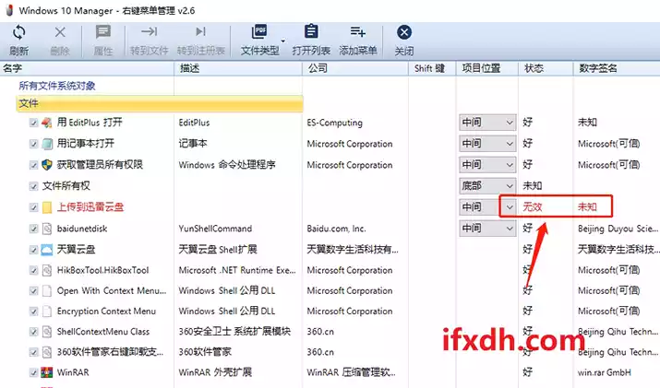Select the HikBoxTool entry icon

tap(47, 270)
